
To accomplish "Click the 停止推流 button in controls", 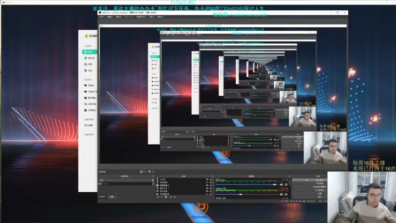I will click(x=309, y=180).
